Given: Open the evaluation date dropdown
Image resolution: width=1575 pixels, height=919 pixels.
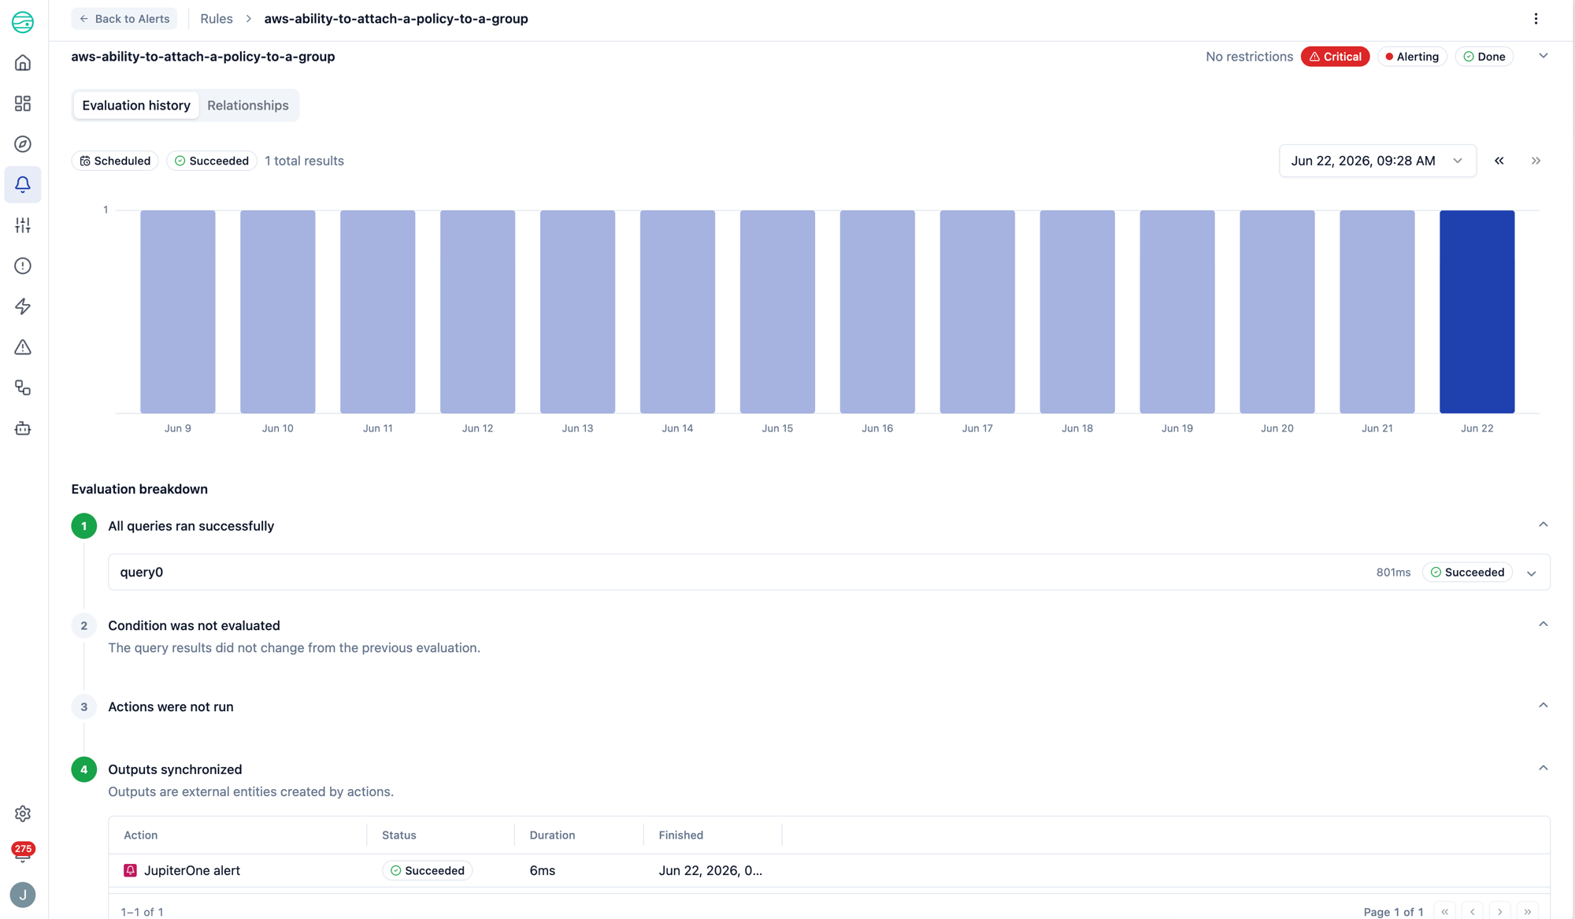Looking at the screenshot, I should pyautogui.click(x=1377, y=161).
